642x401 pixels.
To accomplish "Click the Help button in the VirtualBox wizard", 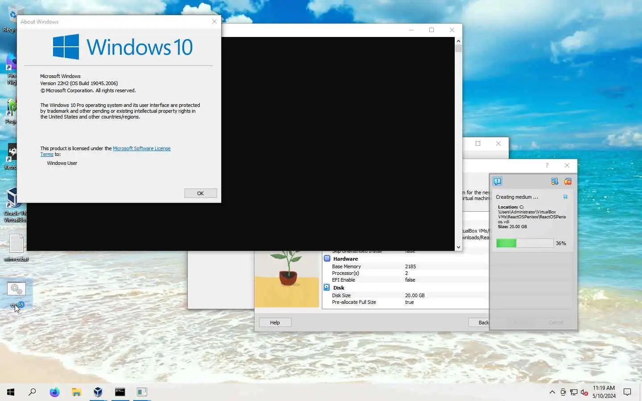I will pyautogui.click(x=275, y=323).
